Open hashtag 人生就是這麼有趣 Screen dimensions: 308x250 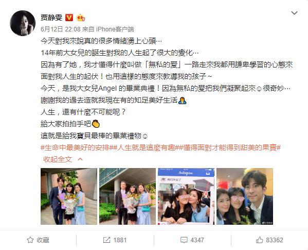146,147
